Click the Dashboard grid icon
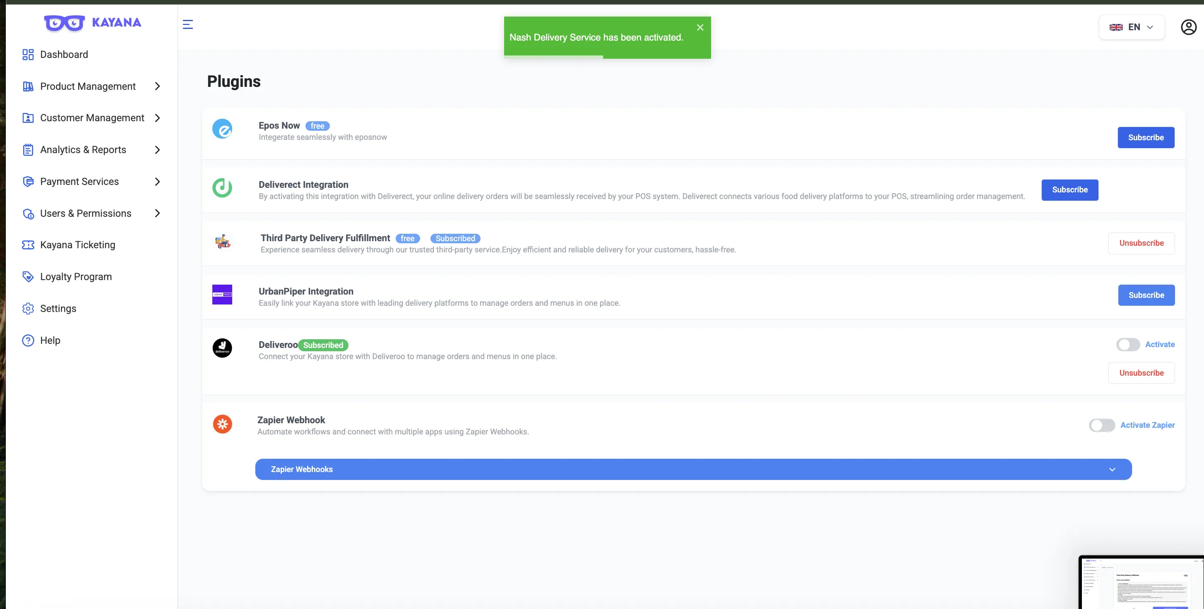Screen dimensions: 1204x609 28,55
